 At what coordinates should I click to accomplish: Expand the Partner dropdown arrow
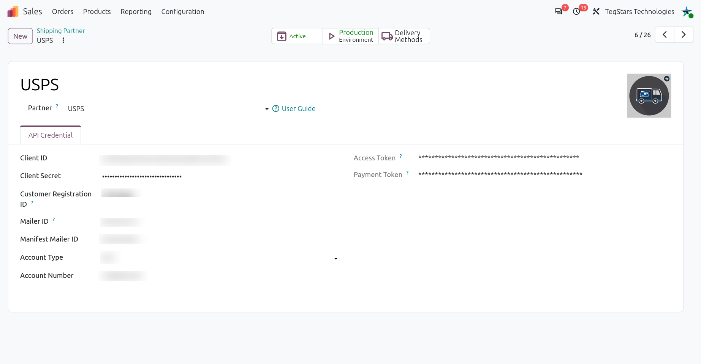coord(267,109)
